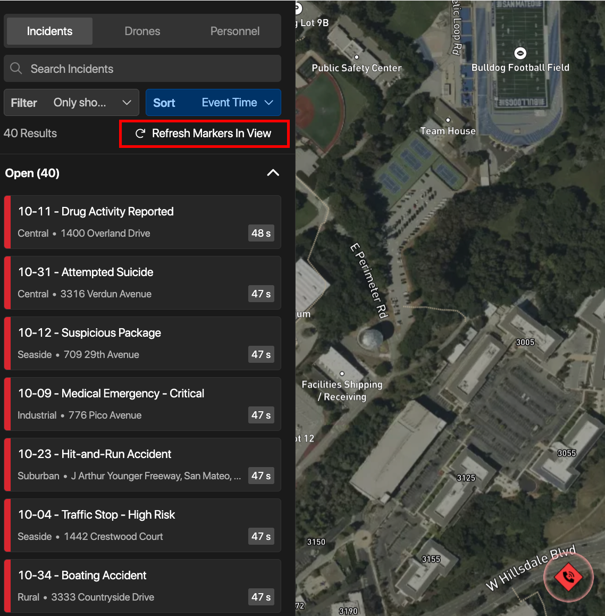
Task: Open the Filter dropdown
Action: click(71, 103)
